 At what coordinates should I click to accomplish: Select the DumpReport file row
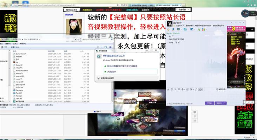click(x=51, y=54)
